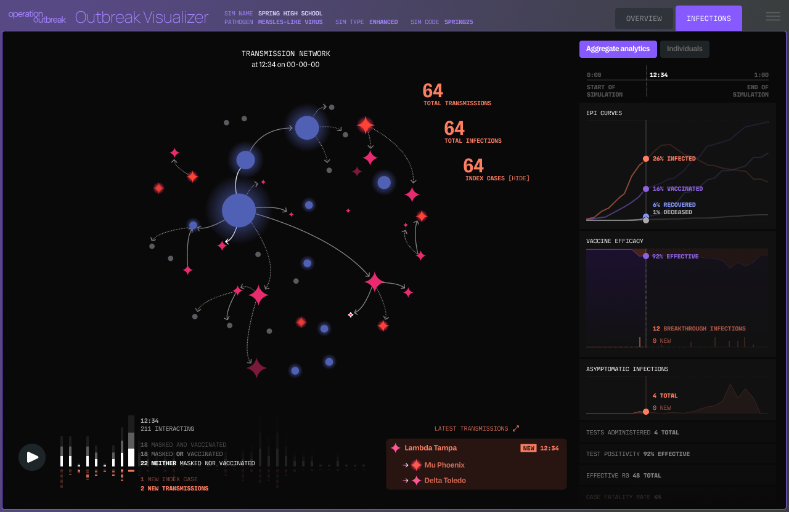Hide index cases via the HIDE toggle
Image resolution: width=789 pixels, height=512 pixels.
pyautogui.click(x=518, y=178)
